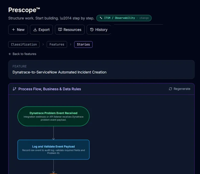Click the ITSM / Observability classification badge

pos(124,18)
